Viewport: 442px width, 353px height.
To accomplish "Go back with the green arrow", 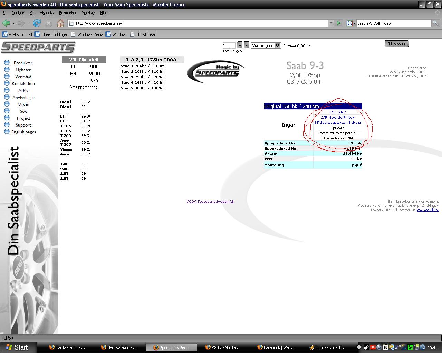I will [6, 23].
